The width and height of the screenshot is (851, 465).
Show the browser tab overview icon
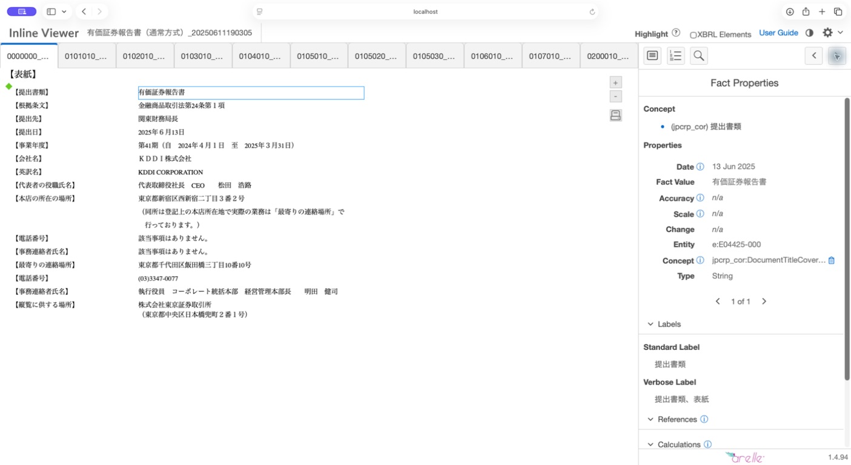(838, 12)
